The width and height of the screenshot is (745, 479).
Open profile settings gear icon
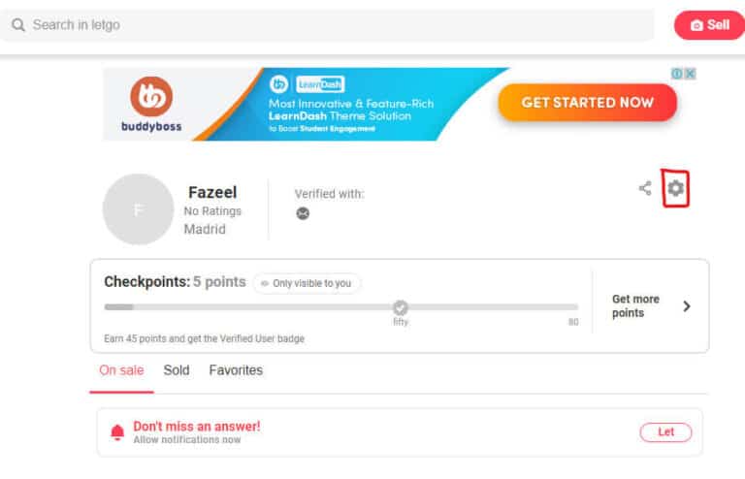pyautogui.click(x=675, y=188)
